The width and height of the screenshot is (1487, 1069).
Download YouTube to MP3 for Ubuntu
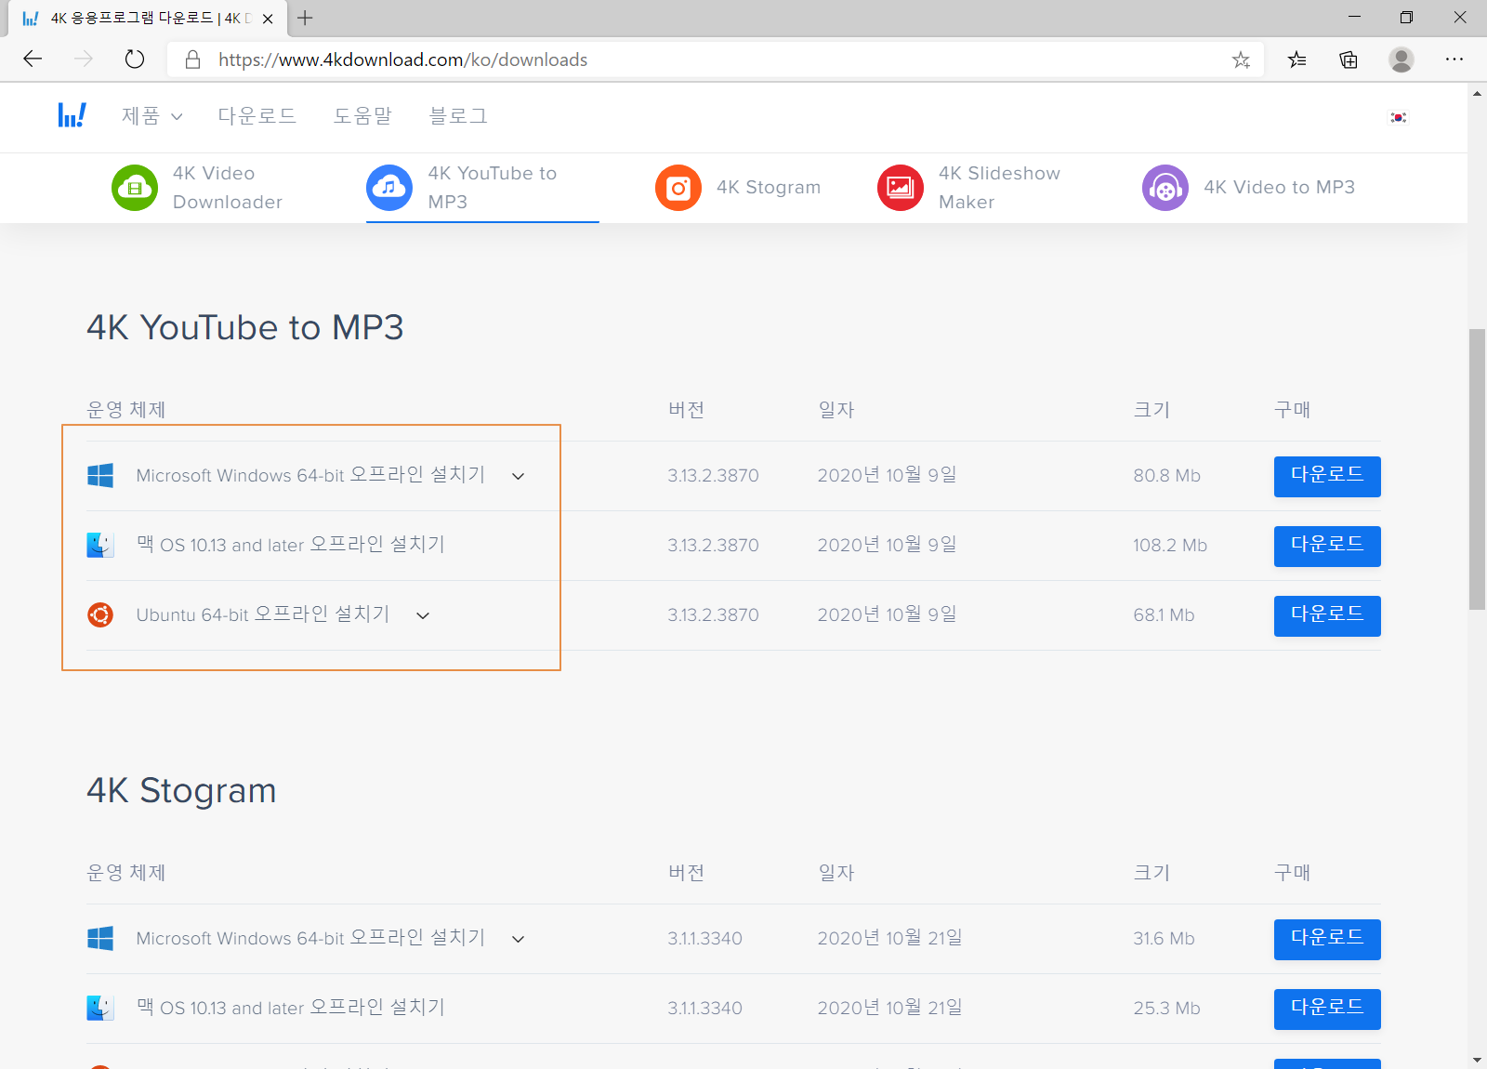(1327, 615)
